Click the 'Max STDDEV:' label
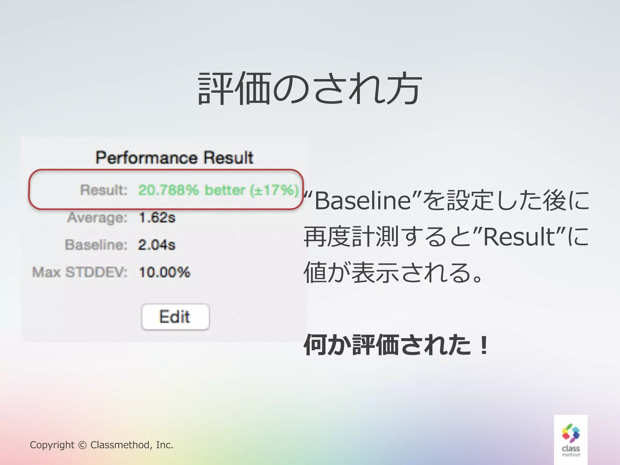Viewport: 620px width, 465px height. coord(80,272)
